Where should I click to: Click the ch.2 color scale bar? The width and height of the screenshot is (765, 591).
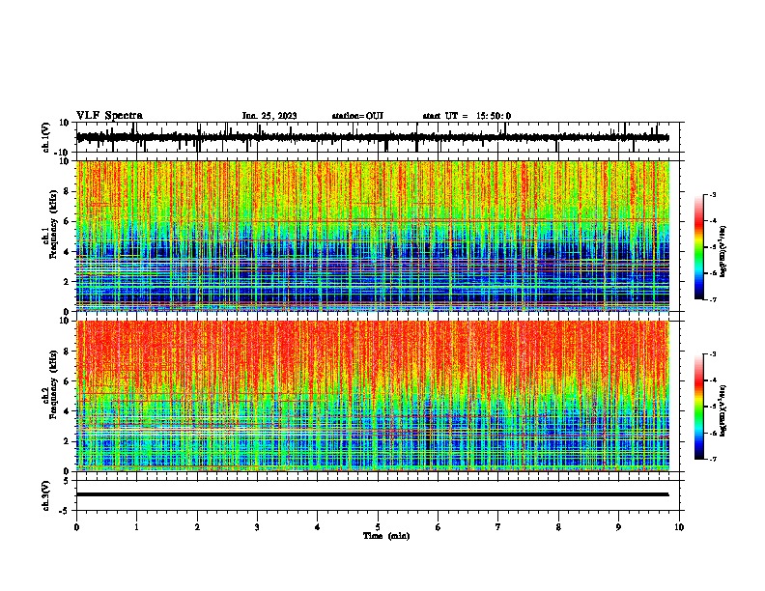pos(699,407)
